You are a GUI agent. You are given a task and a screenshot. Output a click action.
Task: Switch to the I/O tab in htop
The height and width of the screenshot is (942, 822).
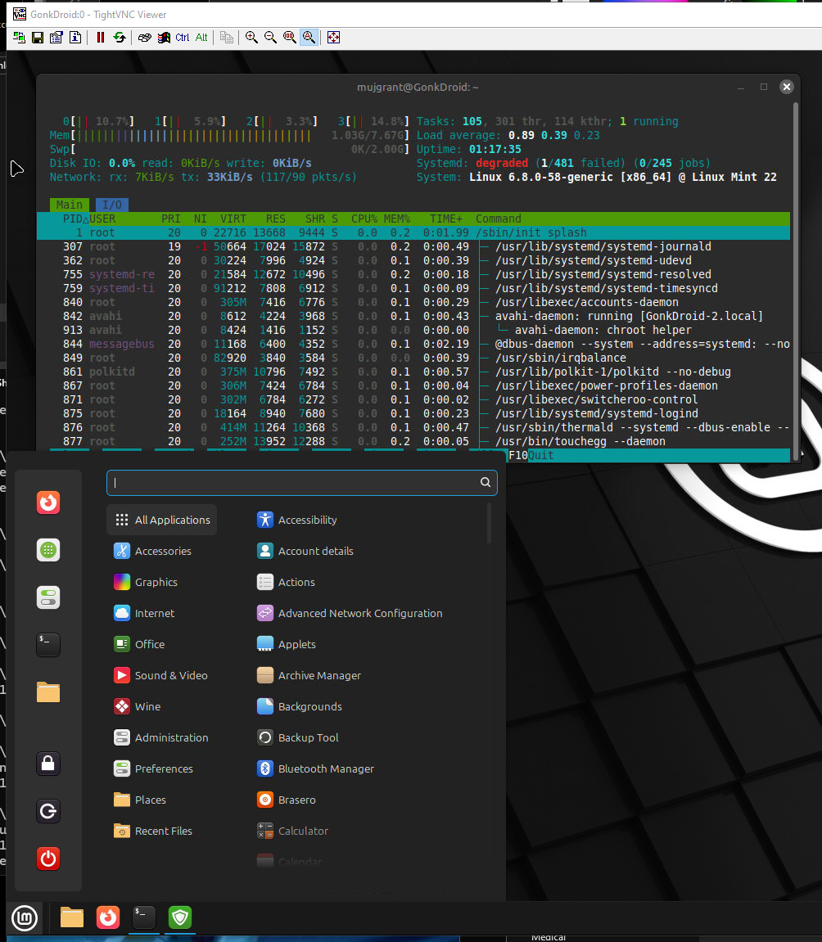(x=112, y=205)
